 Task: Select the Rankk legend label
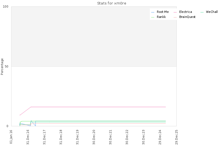point(161,17)
